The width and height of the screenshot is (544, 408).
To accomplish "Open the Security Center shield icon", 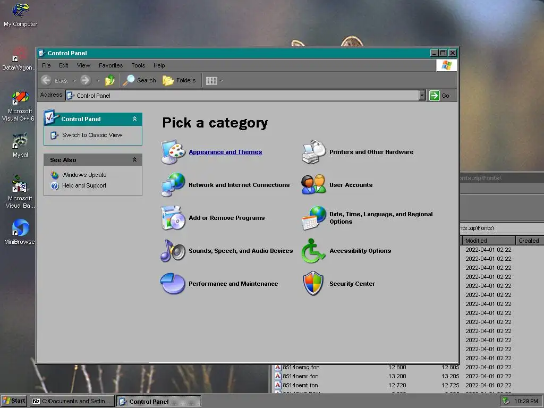I will click(x=313, y=284).
